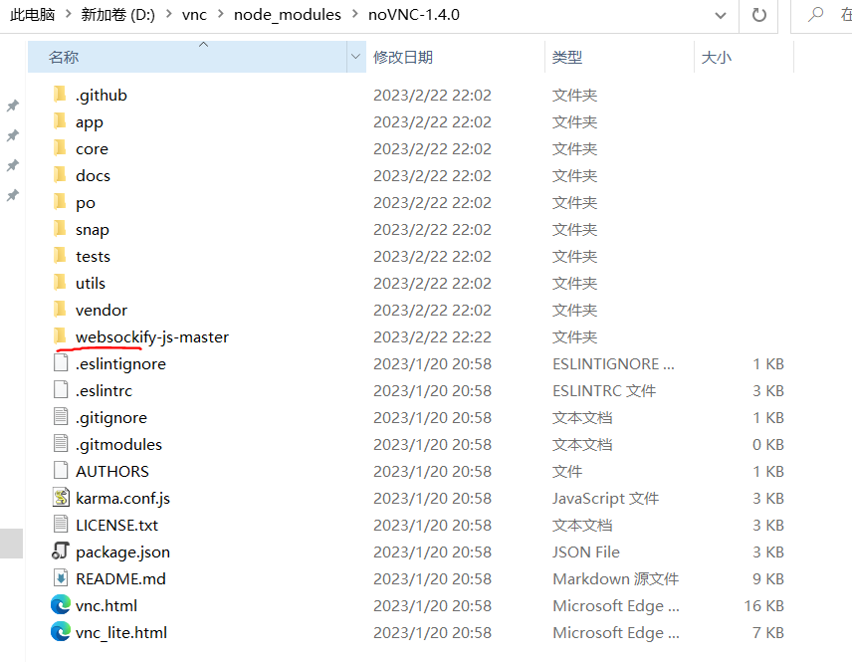
Task: Sort by the 类型 column header
Action: (x=619, y=57)
